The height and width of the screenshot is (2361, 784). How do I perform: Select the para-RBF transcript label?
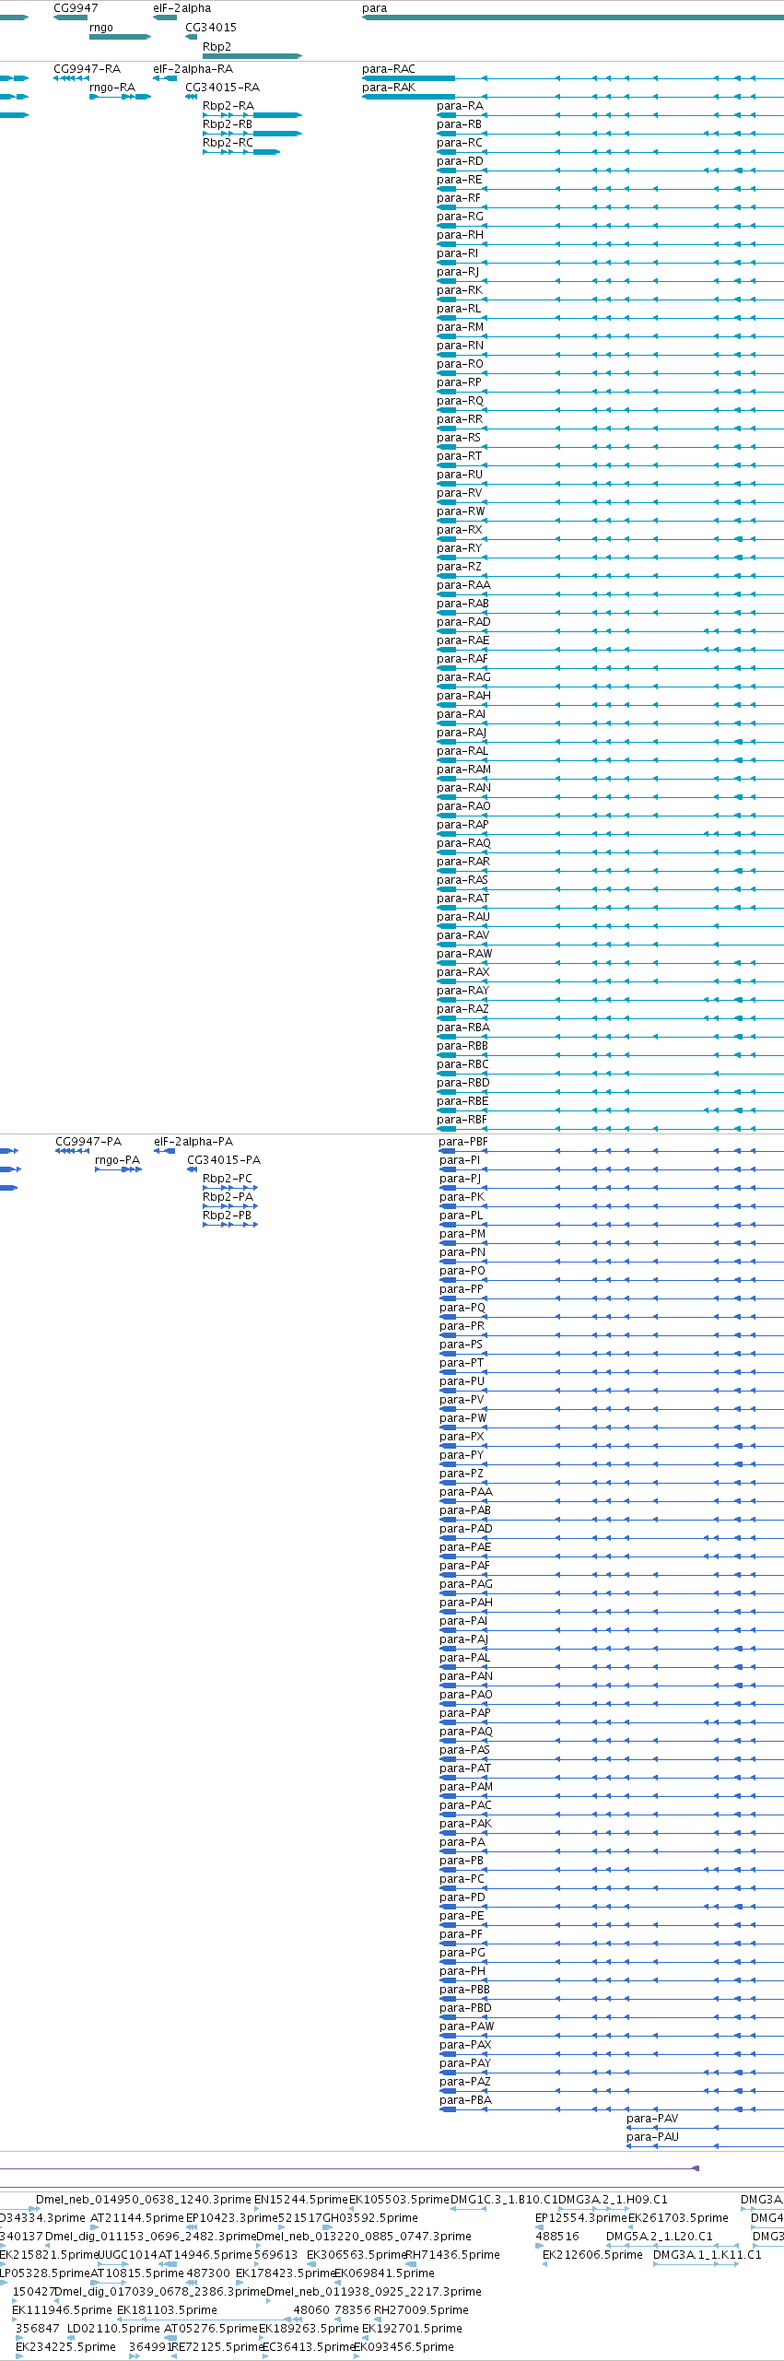[x=462, y=1120]
